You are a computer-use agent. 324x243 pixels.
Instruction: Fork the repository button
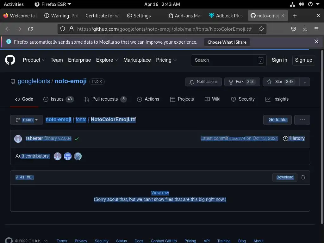tap(242, 82)
